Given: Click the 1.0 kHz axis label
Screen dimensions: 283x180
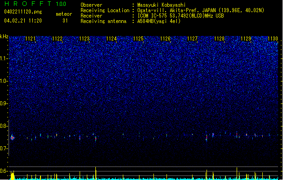Looking at the screenshot, I should [4, 81].
